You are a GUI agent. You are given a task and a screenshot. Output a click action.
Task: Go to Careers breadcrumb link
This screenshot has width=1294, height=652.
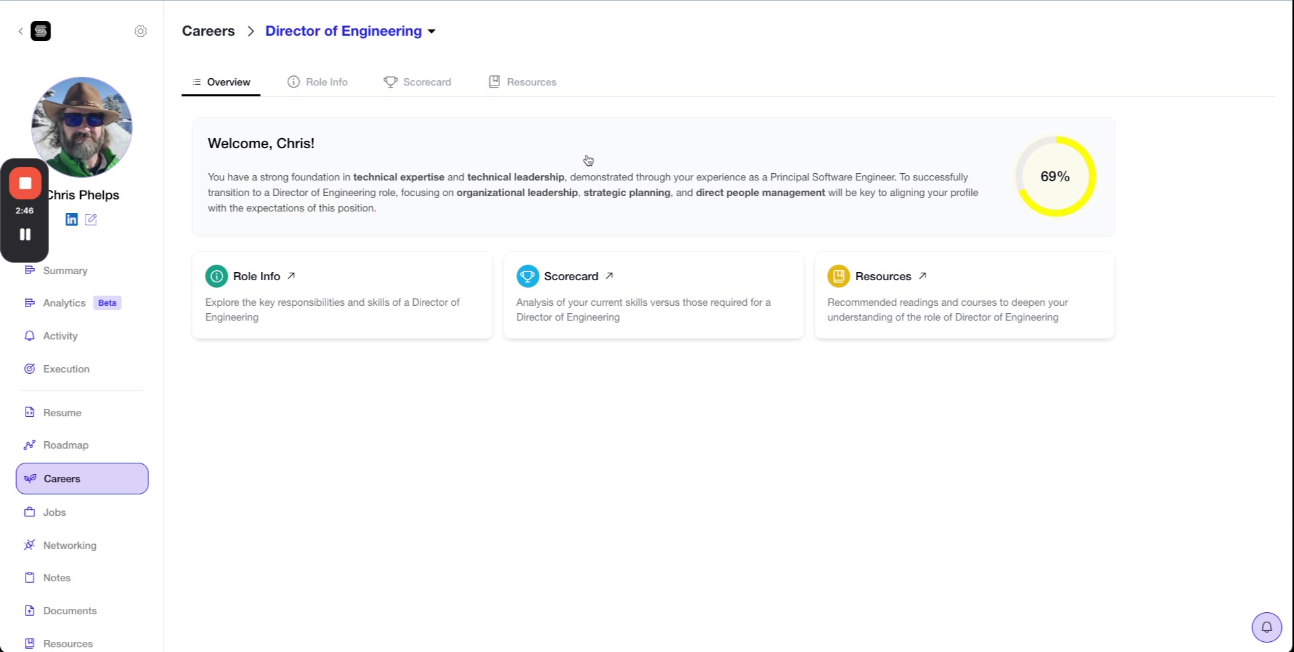tap(208, 31)
